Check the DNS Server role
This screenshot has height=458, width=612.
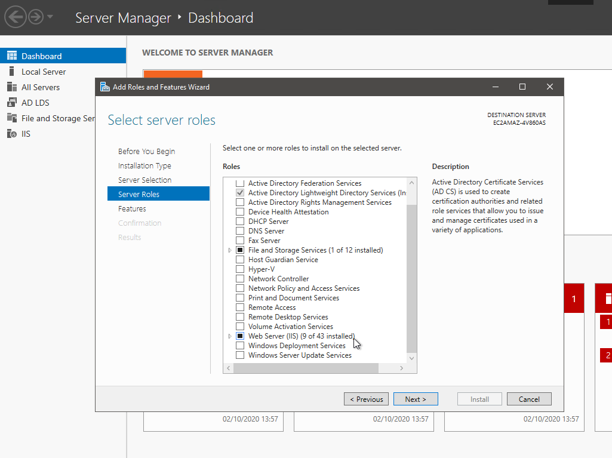coord(241,230)
